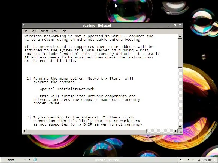Click line 'connection then it's likely that the network card'
Viewport: 218px width, 163px height.
[87, 121]
